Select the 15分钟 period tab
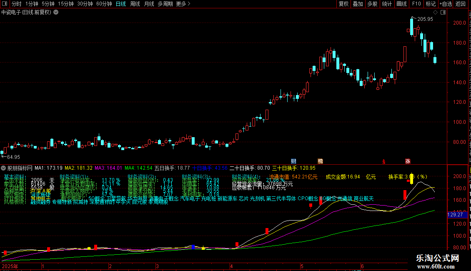 click(66, 4)
